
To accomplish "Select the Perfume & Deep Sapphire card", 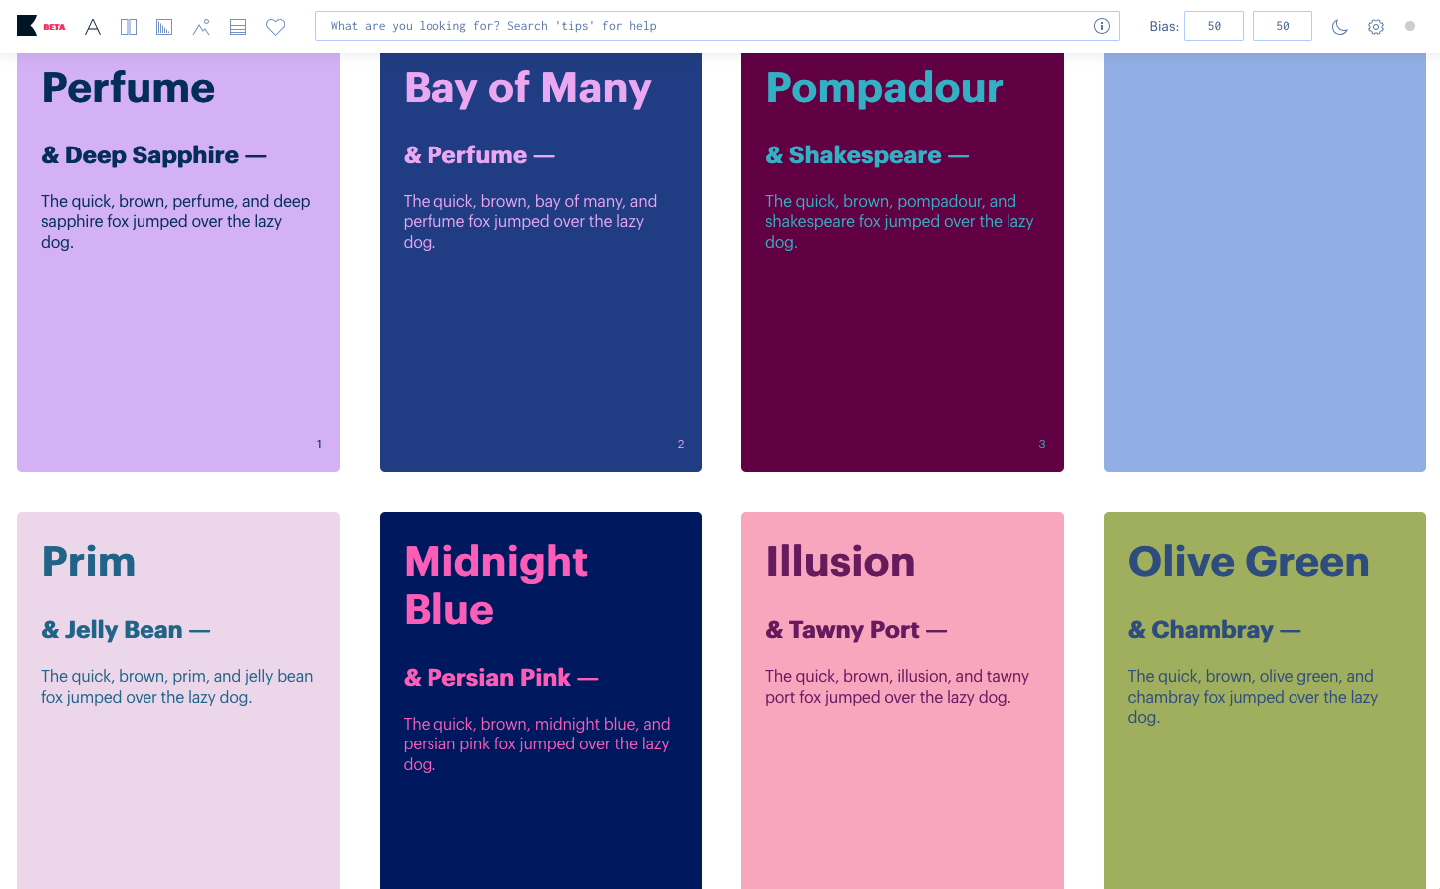I will [x=178, y=262].
